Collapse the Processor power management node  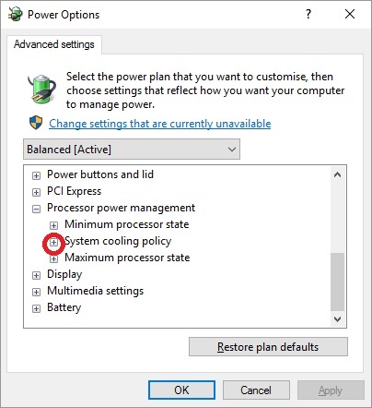pyautogui.click(x=36, y=210)
